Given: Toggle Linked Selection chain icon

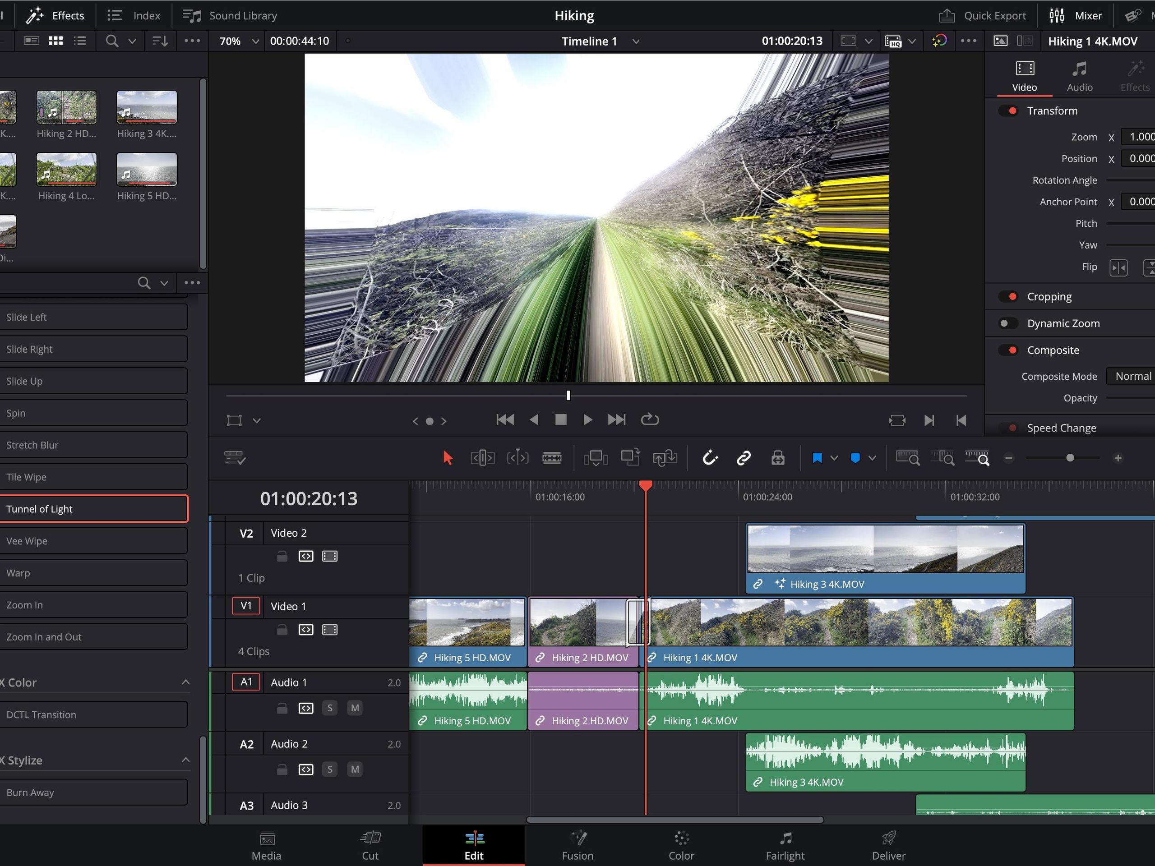Looking at the screenshot, I should pos(744,457).
